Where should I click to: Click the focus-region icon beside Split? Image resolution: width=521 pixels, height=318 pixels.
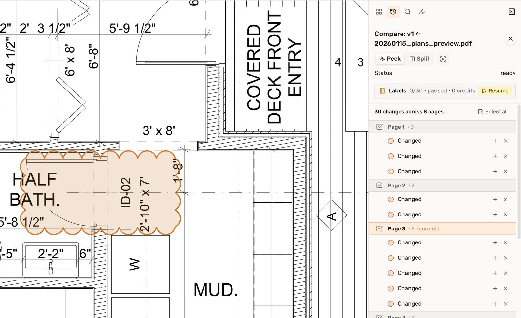[x=443, y=59]
